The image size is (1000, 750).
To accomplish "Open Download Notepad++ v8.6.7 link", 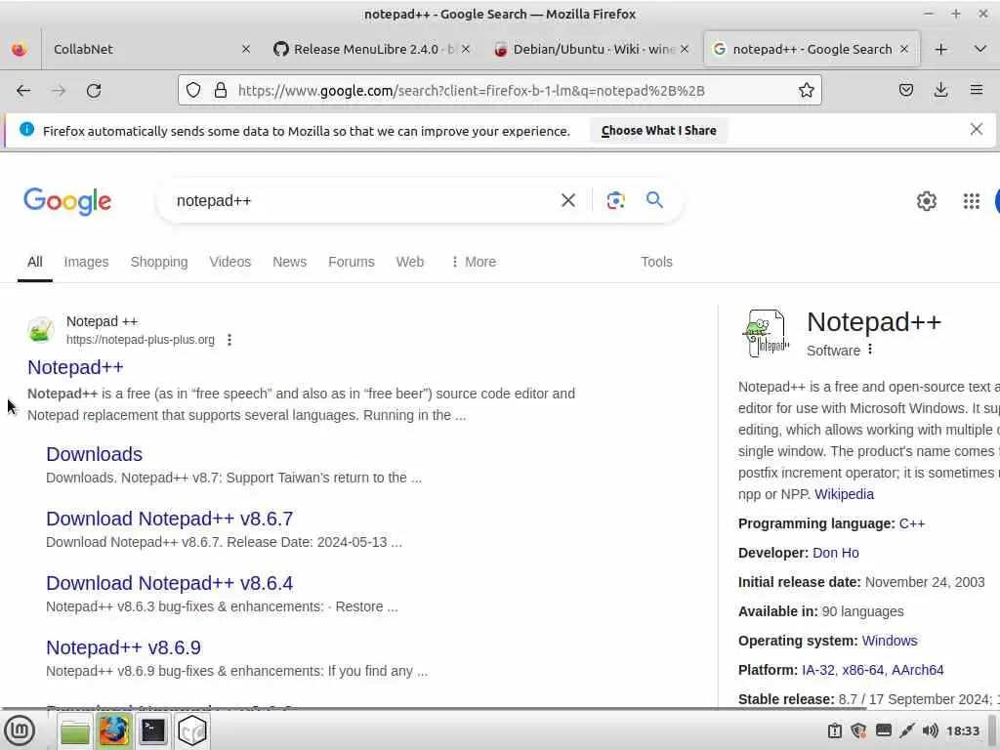I will pyautogui.click(x=170, y=519).
